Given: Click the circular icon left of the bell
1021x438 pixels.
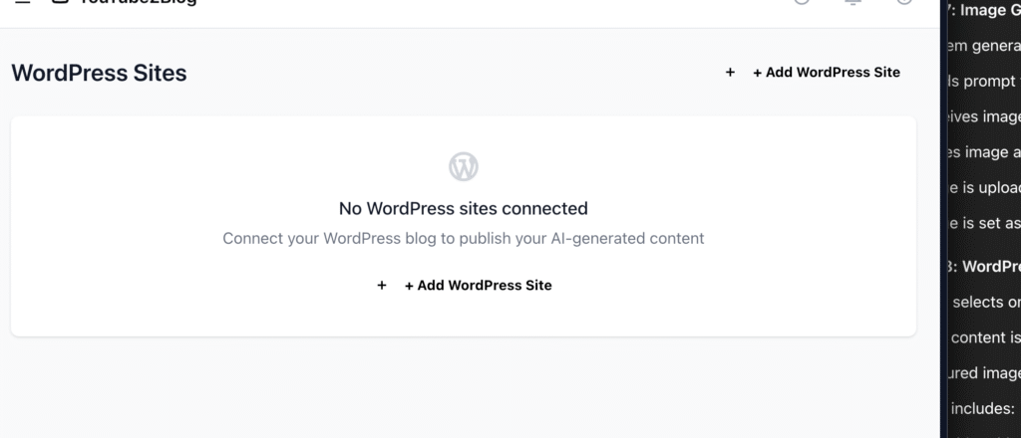Looking at the screenshot, I should (803, 2).
